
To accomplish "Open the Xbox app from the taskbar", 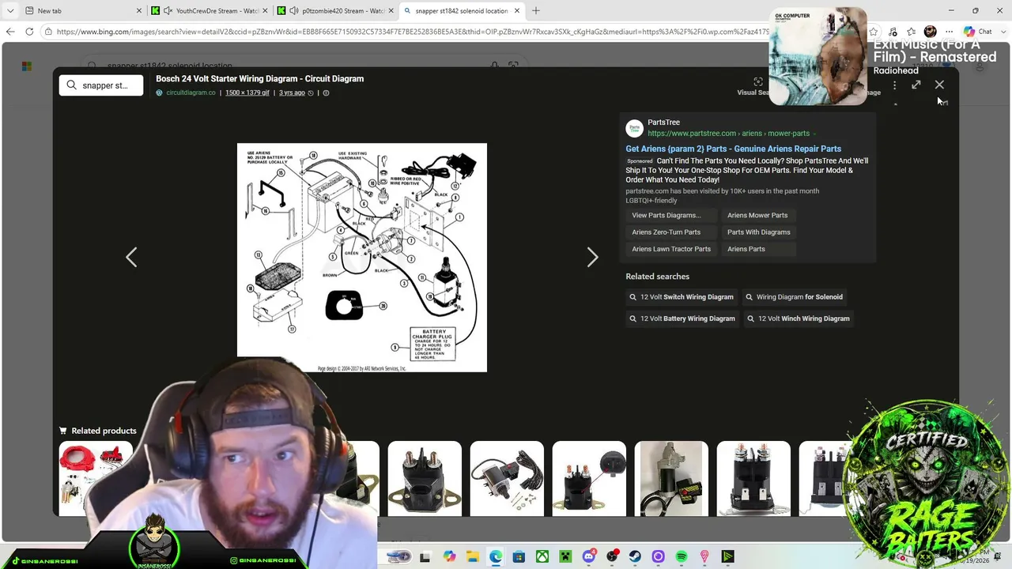I will click(x=542, y=557).
